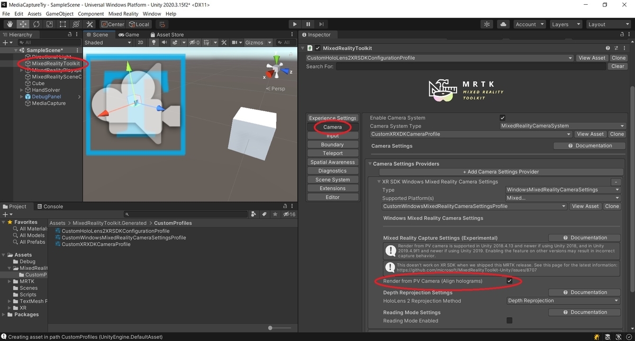Viewport: 635px width, 341px height.
Task: Collapse Camera Settings Providers section
Action: pyautogui.click(x=370, y=164)
